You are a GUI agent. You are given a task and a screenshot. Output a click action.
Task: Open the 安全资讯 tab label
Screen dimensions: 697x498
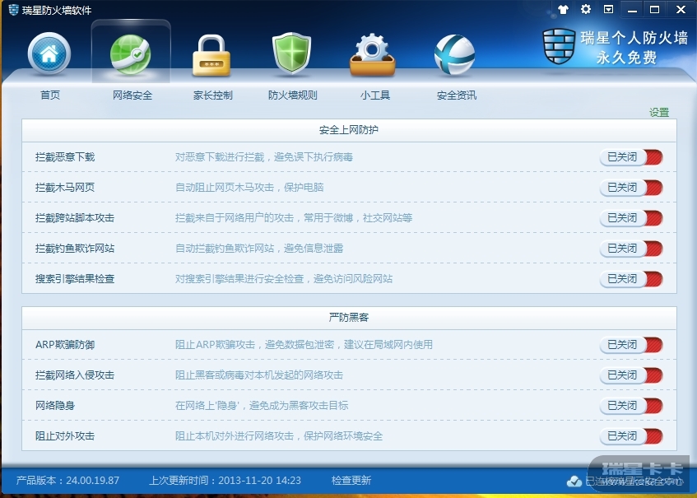(456, 95)
